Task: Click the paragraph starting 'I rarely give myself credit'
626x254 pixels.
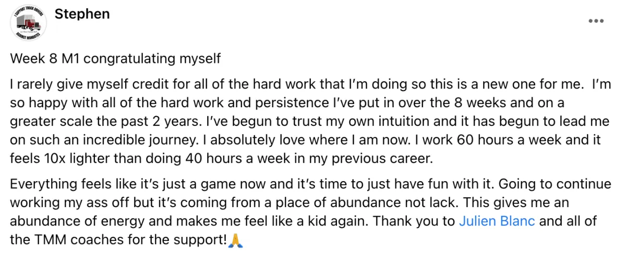Action: pyautogui.click(x=310, y=121)
